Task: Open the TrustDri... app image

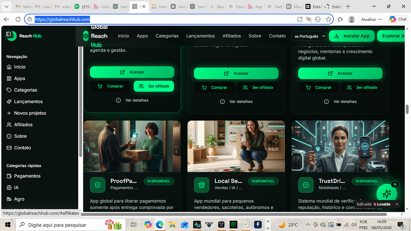Action: [340, 146]
